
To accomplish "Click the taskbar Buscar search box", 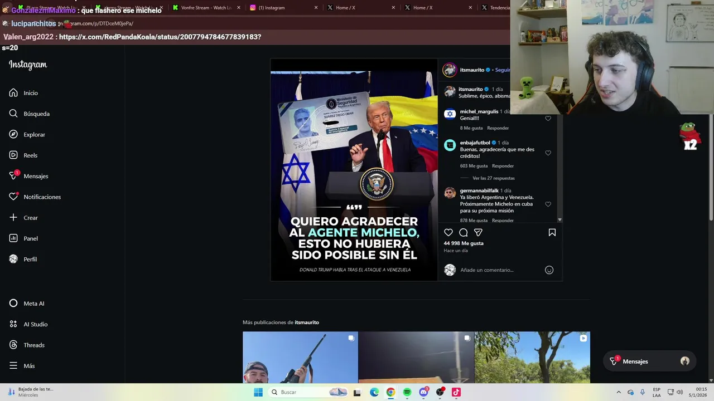I will coord(307,392).
